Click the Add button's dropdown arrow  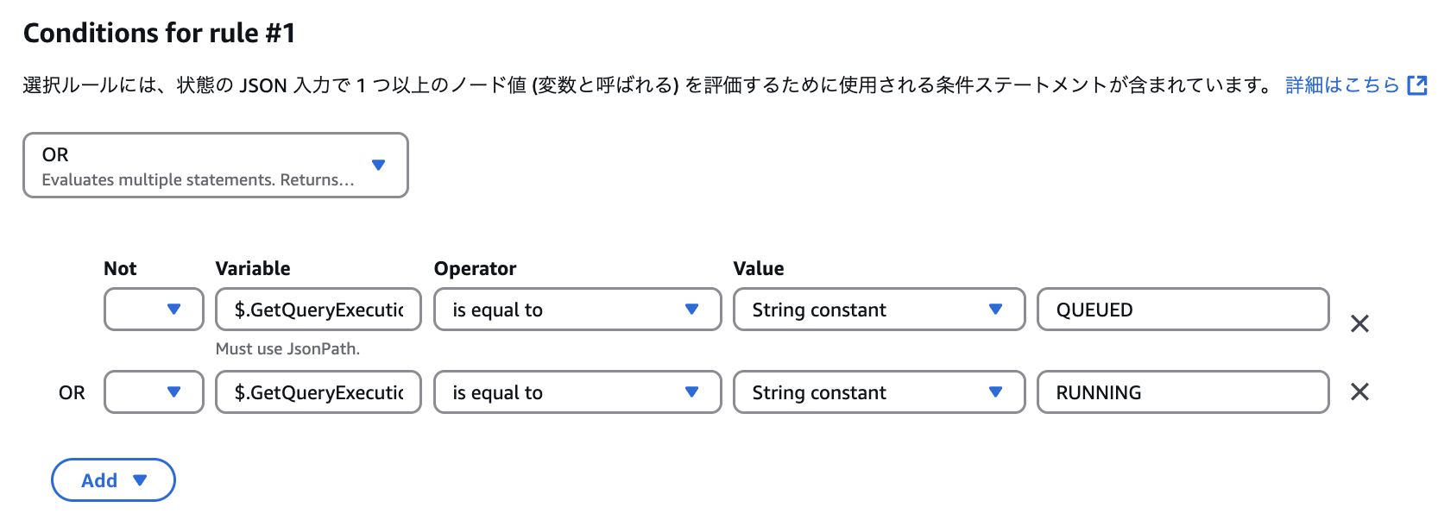140,480
